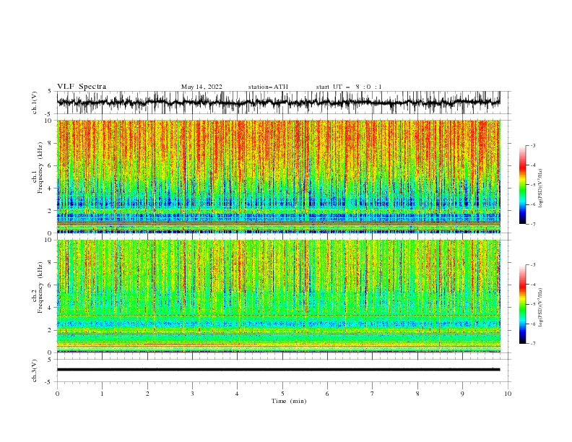Click the '10' kHz tick on the ch.2 frequency axis
Image resolution: width=572 pixels, height=442 pixels.
pyautogui.click(x=49, y=240)
